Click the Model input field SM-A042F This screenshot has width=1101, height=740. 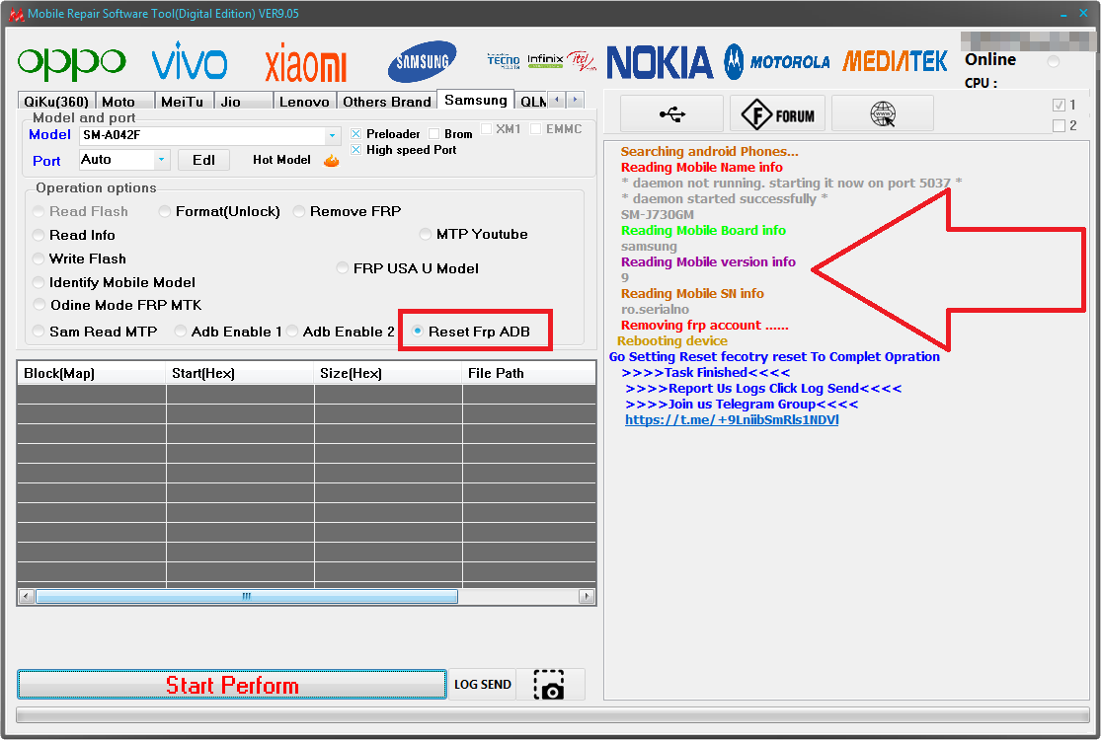(202, 135)
